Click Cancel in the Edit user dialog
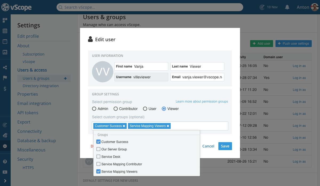This screenshot has height=186, width=320. click(208, 146)
